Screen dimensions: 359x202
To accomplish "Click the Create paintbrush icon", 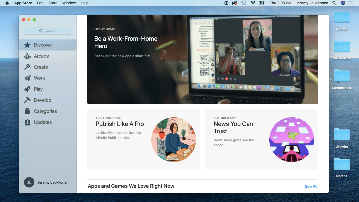I will (27, 67).
